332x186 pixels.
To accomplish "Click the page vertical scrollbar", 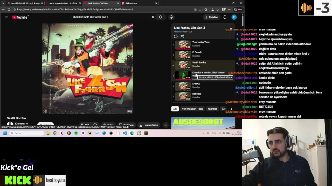I will [x=243, y=21].
